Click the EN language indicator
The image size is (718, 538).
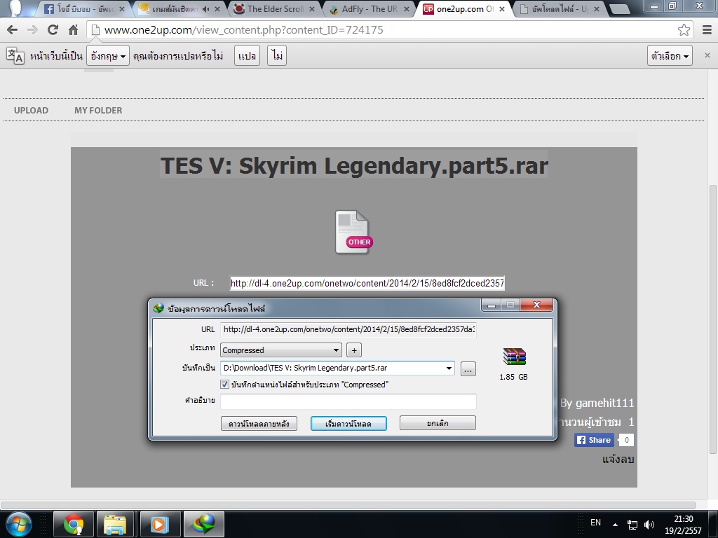tap(595, 523)
